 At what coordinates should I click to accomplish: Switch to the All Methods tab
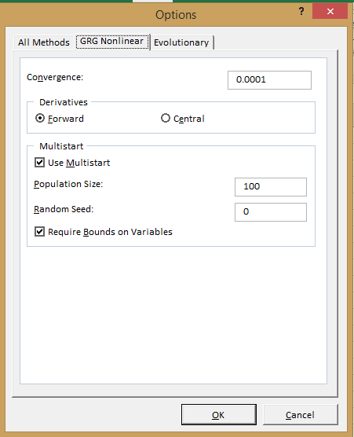coord(44,42)
